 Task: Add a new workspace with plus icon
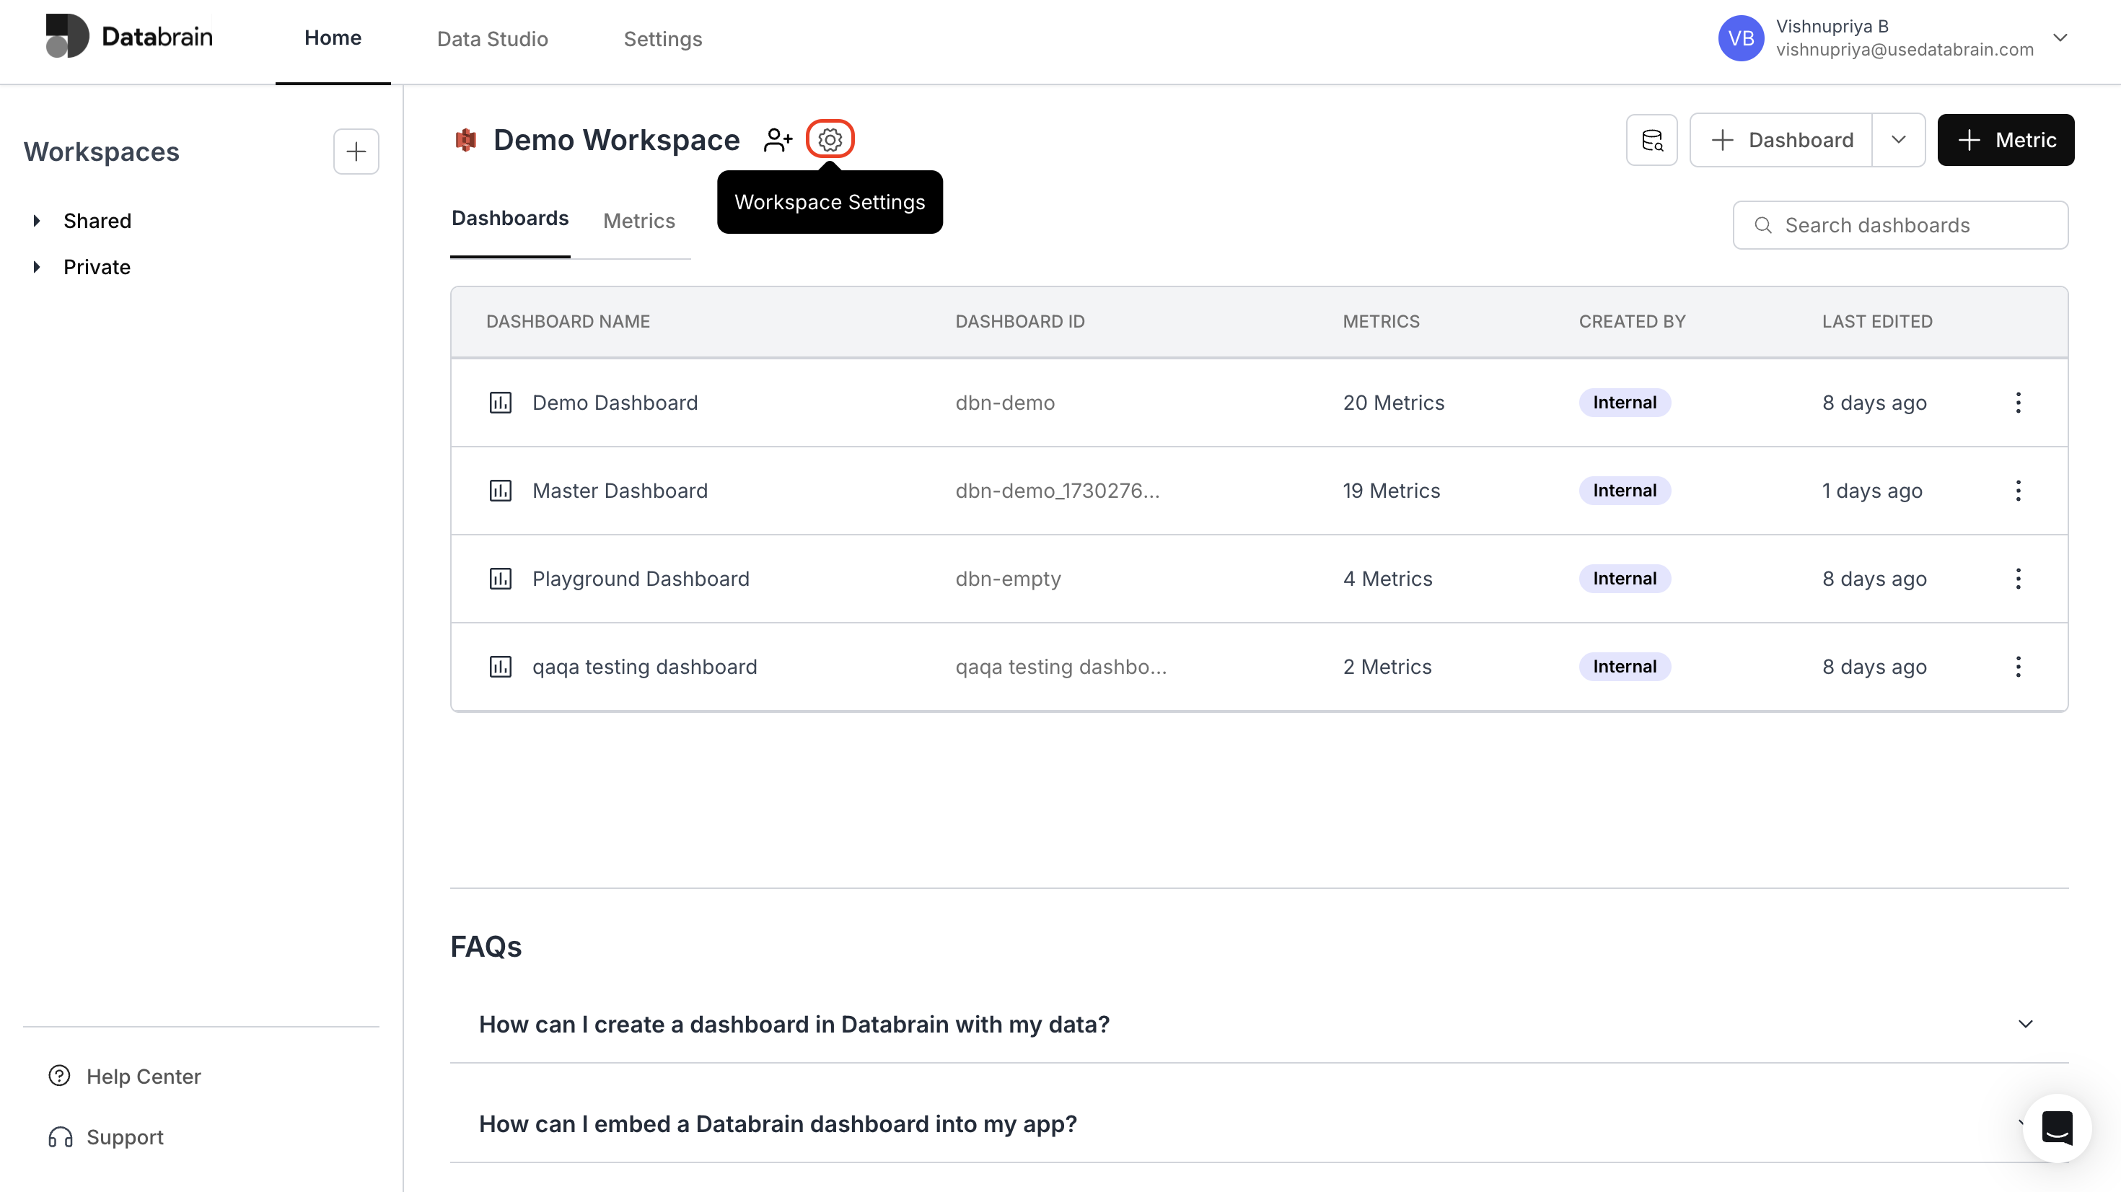click(x=356, y=152)
